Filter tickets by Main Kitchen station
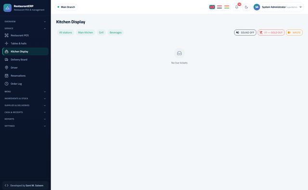 click(86, 33)
